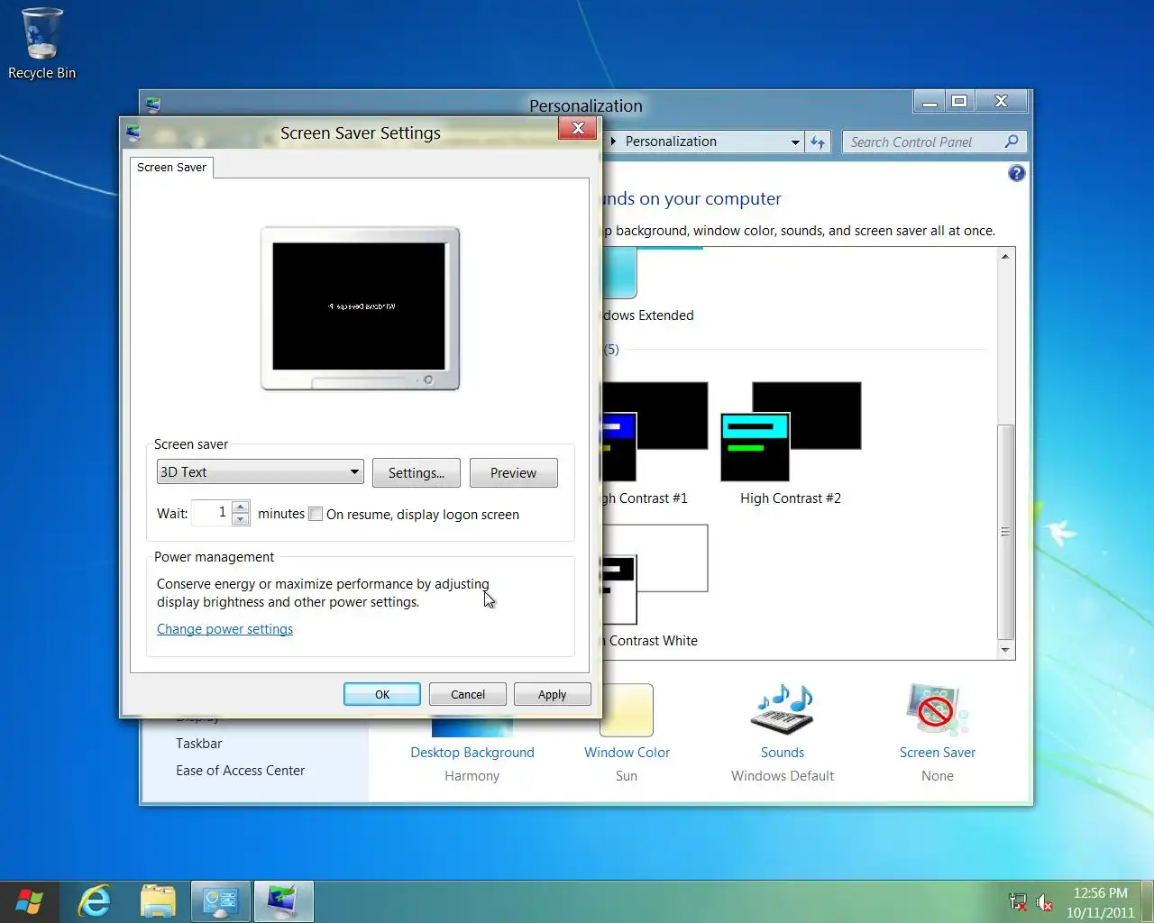Switch to Personalization monitor taskbar icon
The height and width of the screenshot is (923, 1154).
tap(284, 901)
